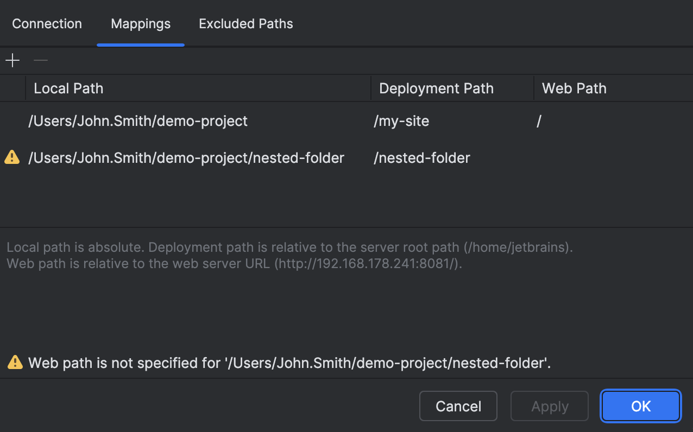Click the slash in the Web Path column

point(539,121)
